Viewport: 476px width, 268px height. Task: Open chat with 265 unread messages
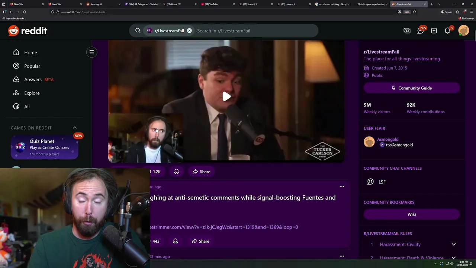(x=421, y=31)
